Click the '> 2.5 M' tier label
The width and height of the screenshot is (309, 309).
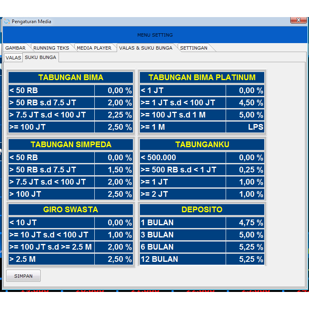51,259
